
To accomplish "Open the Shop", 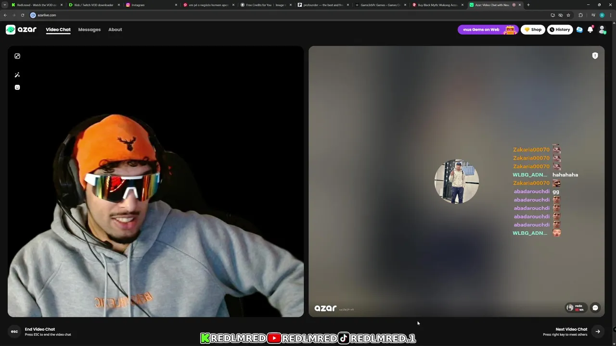I will pyautogui.click(x=533, y=30).
